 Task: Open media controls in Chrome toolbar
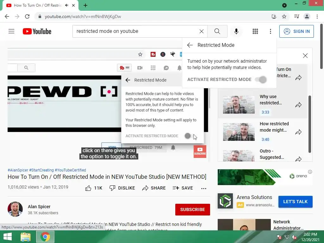tap(296, 16)
